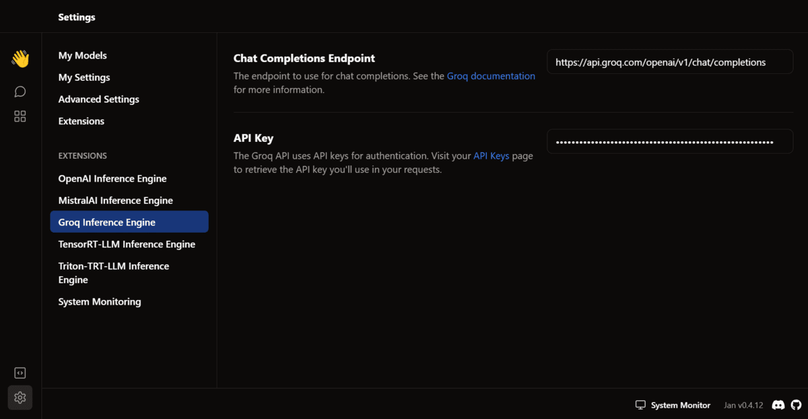
Task: Open the chat threads icon
Action: [x=20, y=91]
